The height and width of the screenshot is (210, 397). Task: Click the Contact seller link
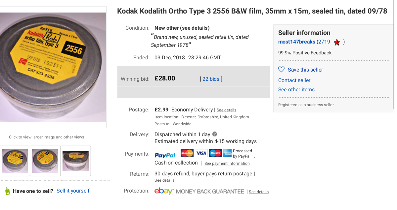[x=294, y=80]
